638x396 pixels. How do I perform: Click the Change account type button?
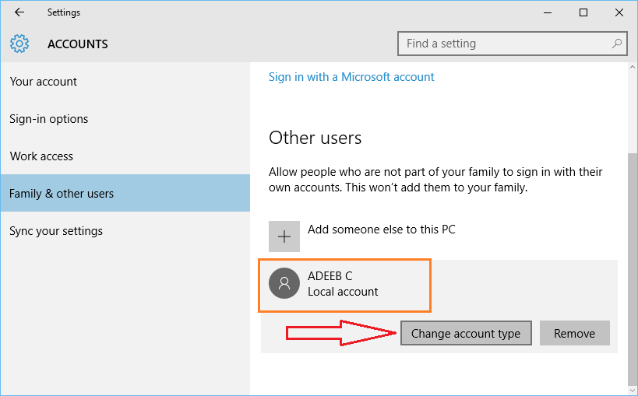pyautogui.click(x=466, y=333)
